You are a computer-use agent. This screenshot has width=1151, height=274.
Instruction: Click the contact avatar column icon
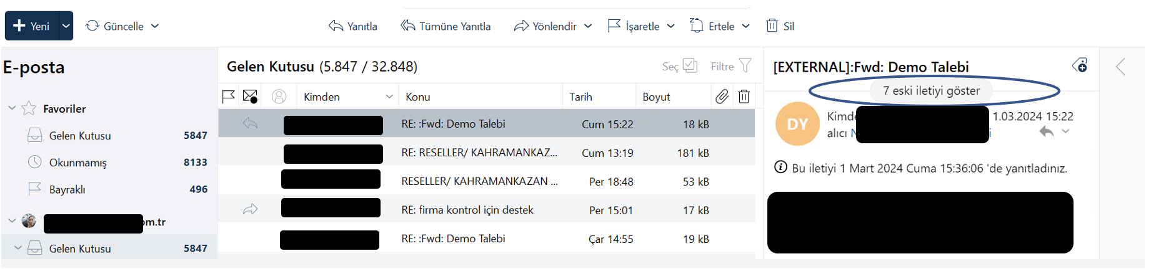pyautogui.click(x=279, y=97)
